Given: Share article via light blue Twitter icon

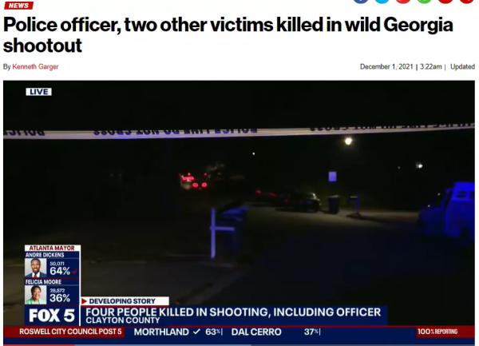Looking at the screenshot, I should (382, 1).
